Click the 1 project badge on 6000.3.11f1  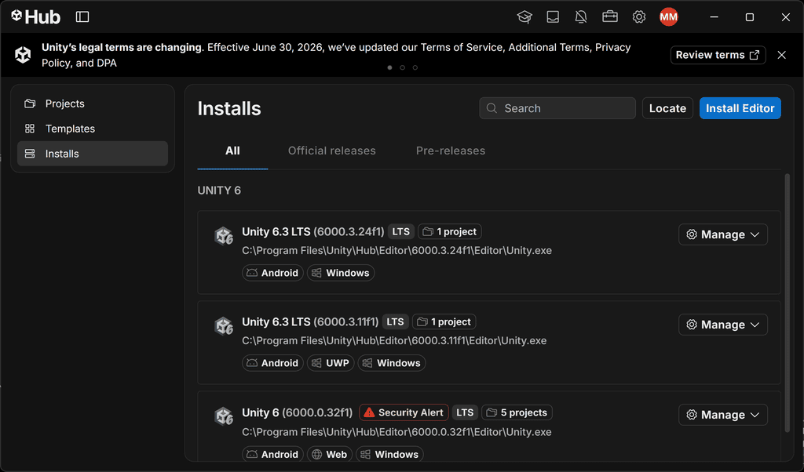(x=444, y=321)
